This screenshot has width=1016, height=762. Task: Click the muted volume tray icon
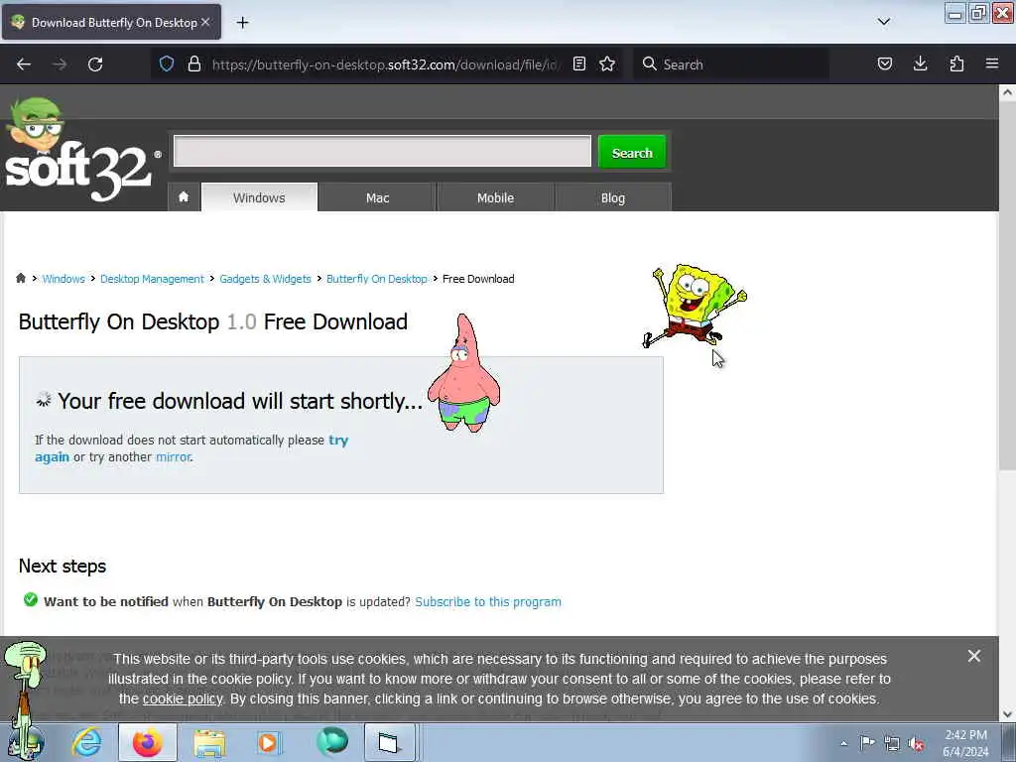[x=916, y=743]
